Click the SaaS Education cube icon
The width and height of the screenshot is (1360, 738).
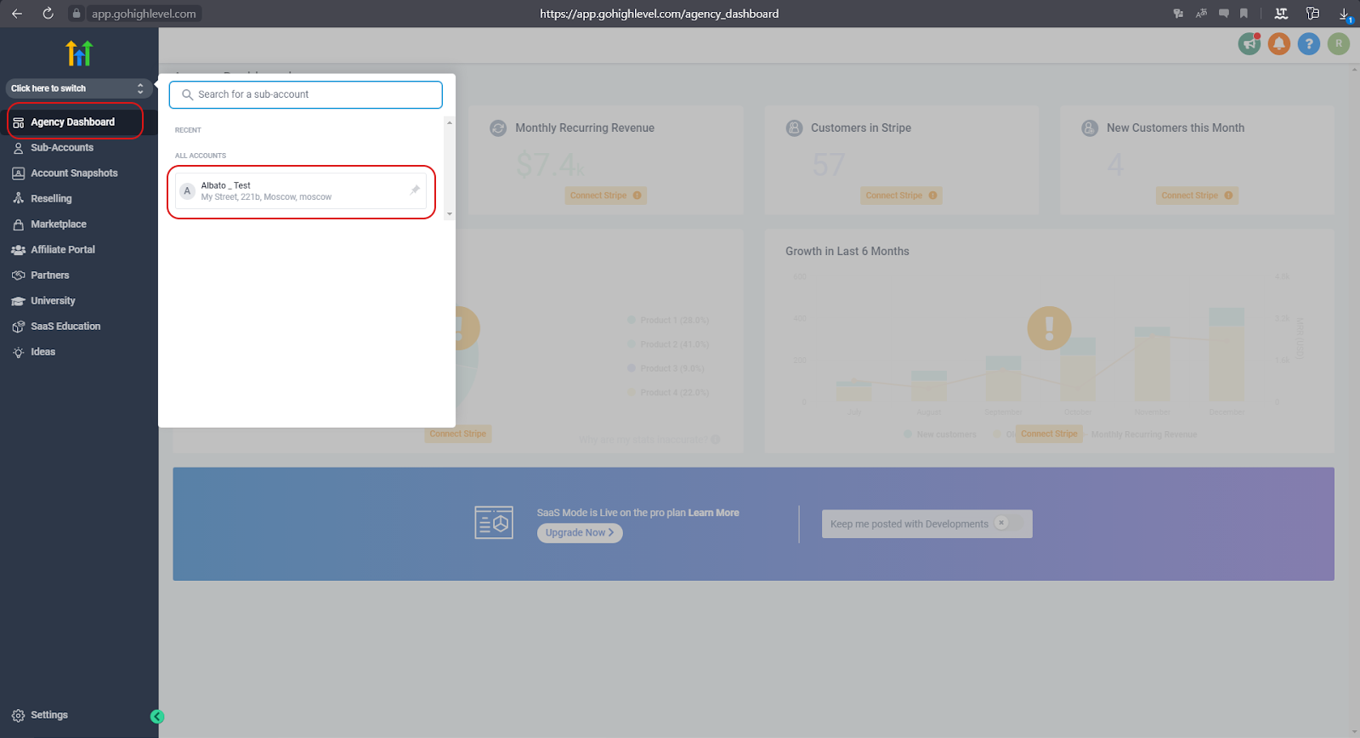[18, 326]
